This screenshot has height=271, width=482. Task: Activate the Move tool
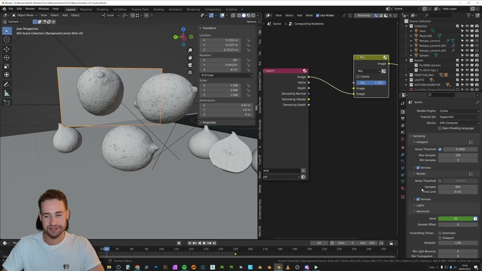pyautogui.click(x=7, y=49)
